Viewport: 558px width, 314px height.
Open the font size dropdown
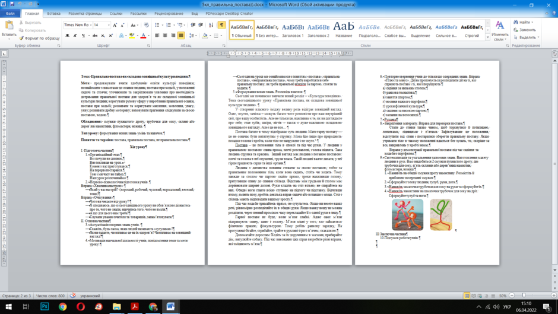tap(109, 25)
